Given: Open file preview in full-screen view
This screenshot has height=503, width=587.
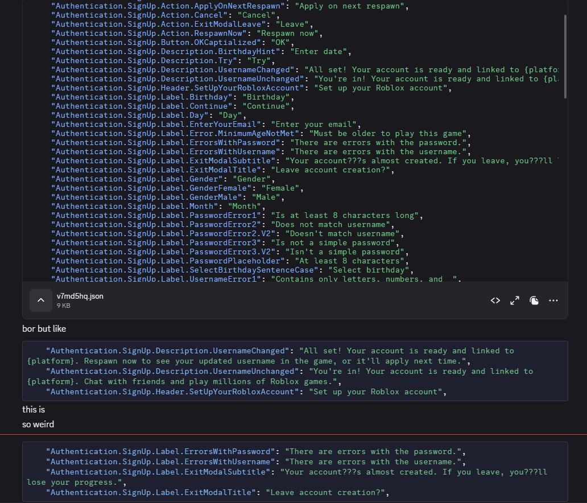Looking at the screenshot, I should tap(515, 300).
